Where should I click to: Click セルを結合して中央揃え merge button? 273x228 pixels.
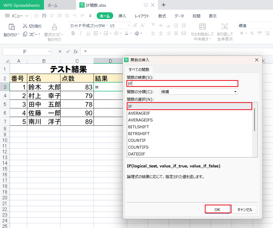202,32
